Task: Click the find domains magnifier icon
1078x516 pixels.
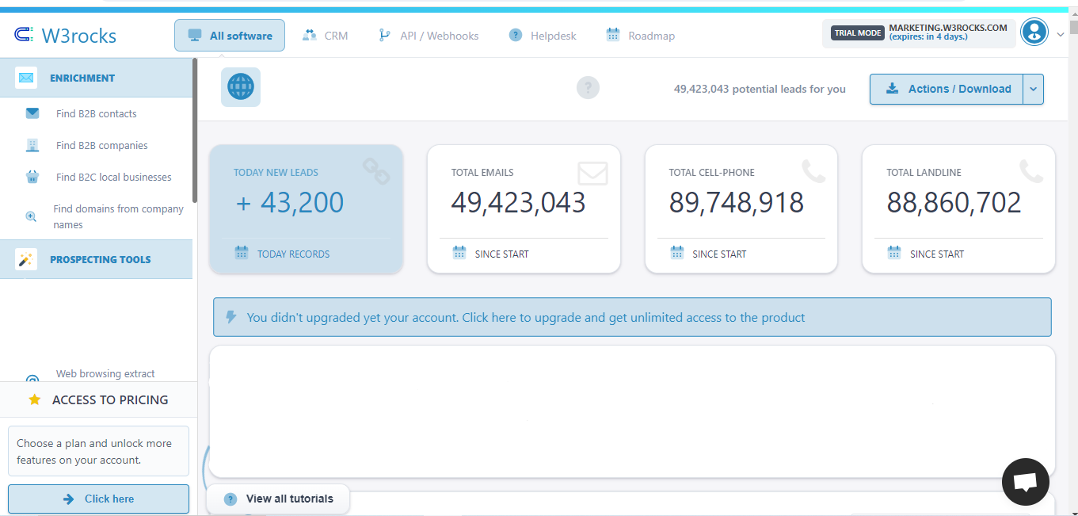Action: pos(32,216)
